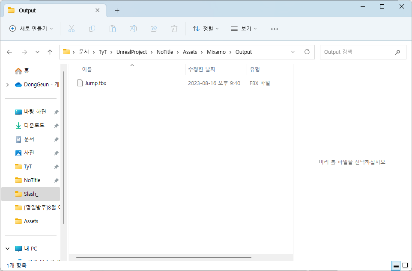
Task: Click the navigation pane vertical scrollbar
Action: [x=63, y=148]
